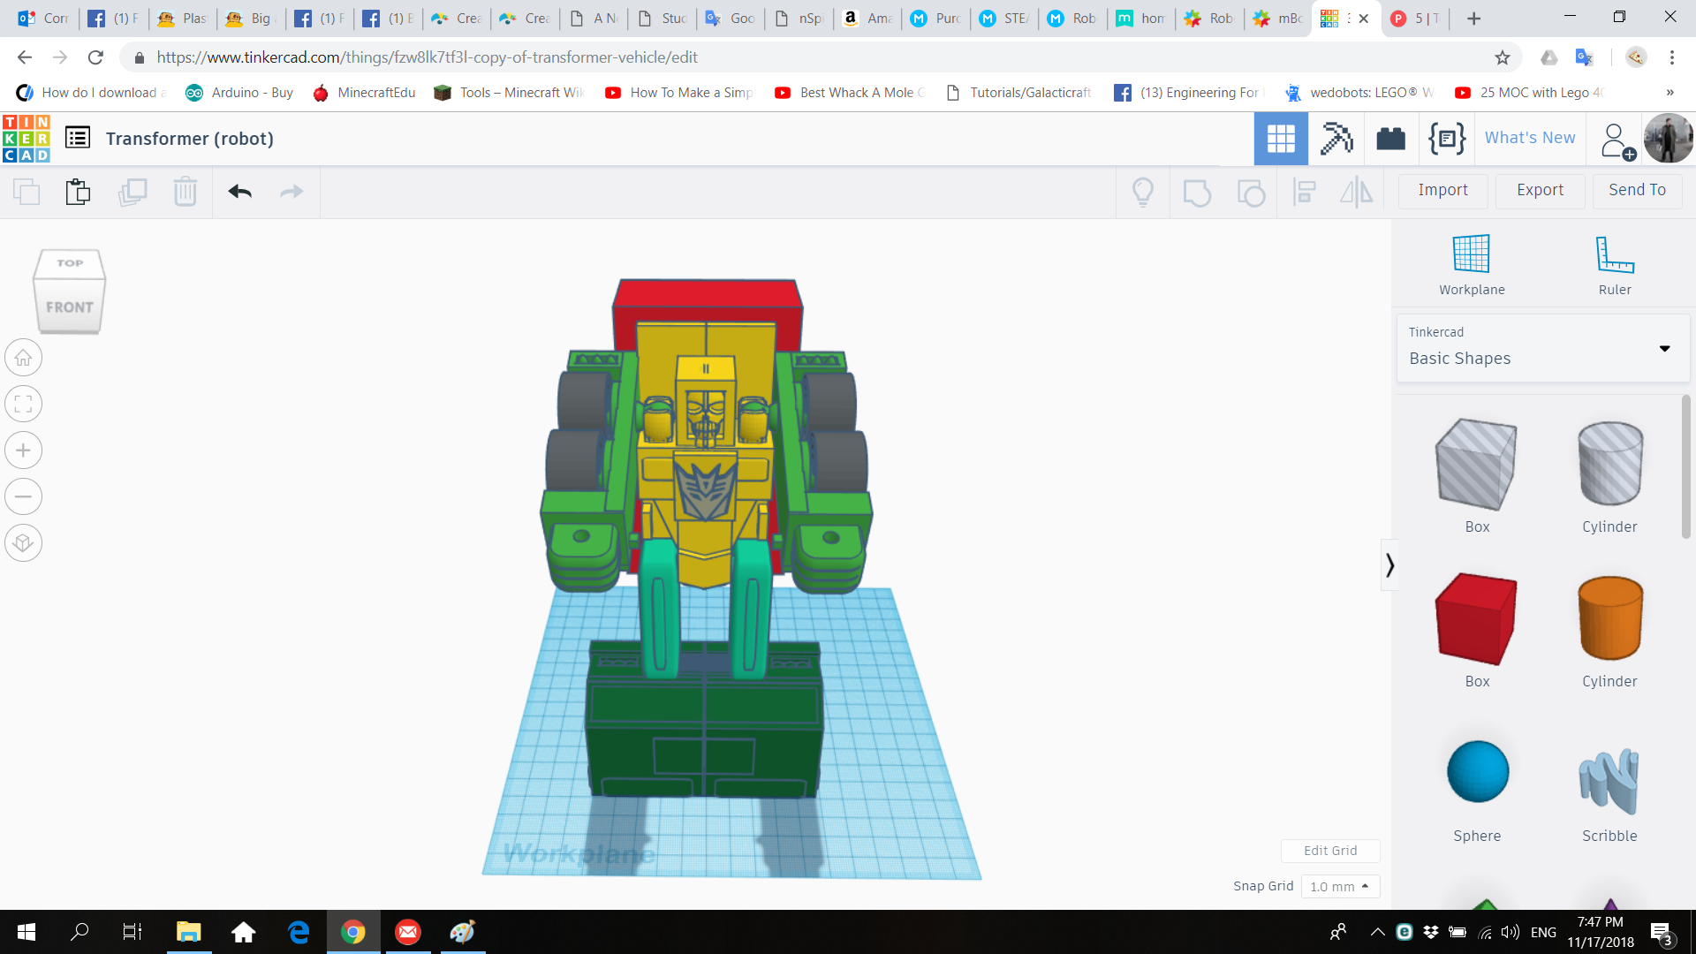Click the Export button
The width and height of the screenshot is (1696, 954).
1540,190
